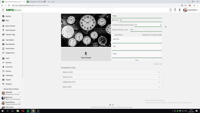This screenshot has width=200, height=113.
Task: Open a new browser tab
Action: pos(53,2)
